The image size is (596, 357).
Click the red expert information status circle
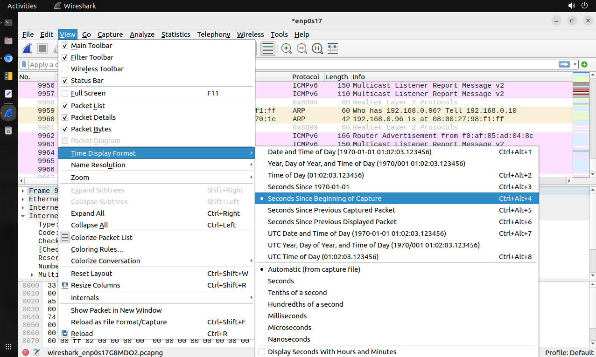click(26, 352)
